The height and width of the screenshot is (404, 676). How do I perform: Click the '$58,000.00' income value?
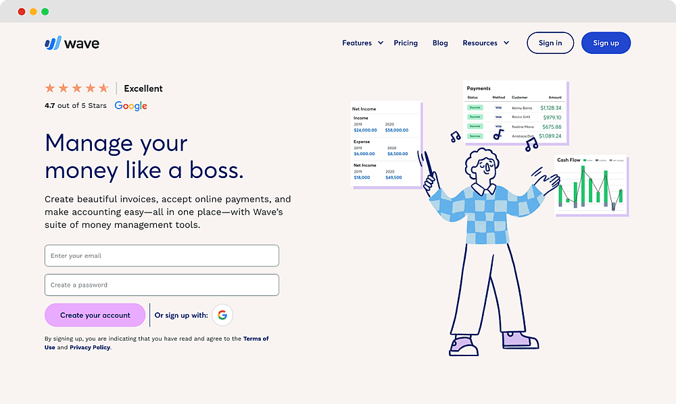click(397, 130)
